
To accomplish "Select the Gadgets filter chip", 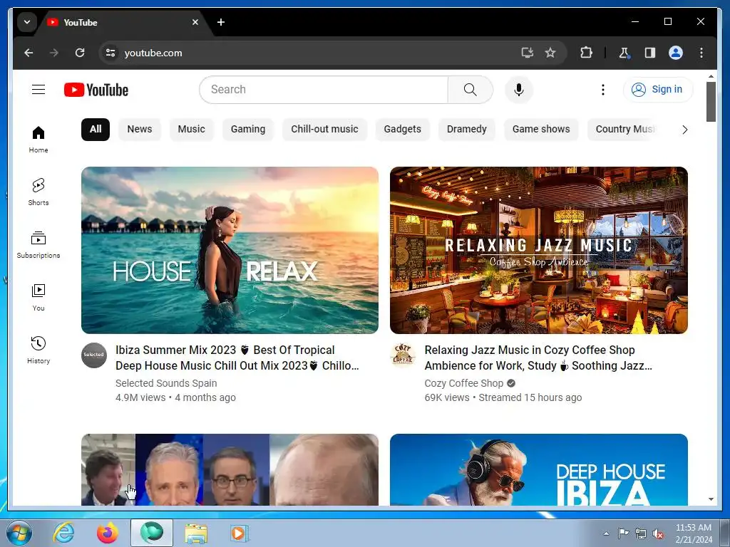I will 402,130.
